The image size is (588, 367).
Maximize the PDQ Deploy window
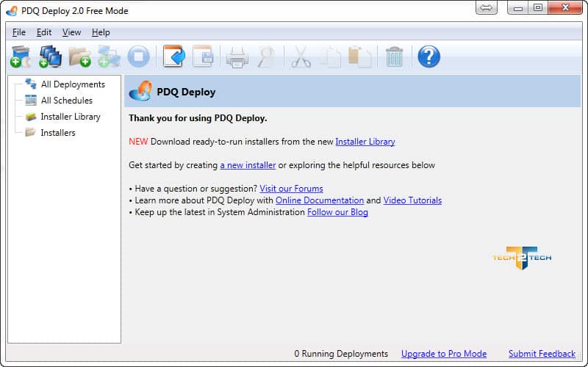tap(538, 7)
